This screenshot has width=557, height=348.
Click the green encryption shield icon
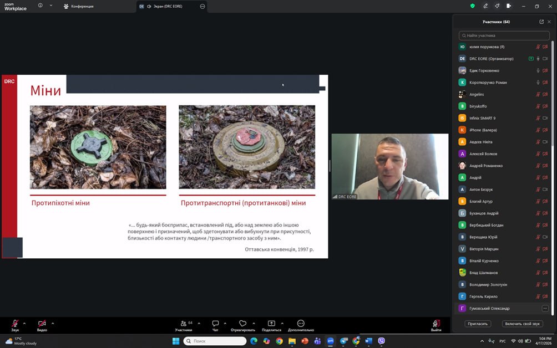click(x=472, y=6)
